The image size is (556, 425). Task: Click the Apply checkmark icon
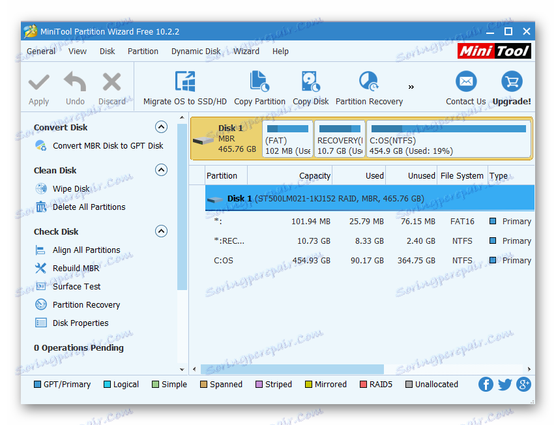coord(38,83)
